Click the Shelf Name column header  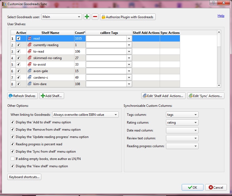point(50,33)
